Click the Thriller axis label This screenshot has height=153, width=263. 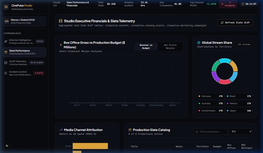125,105
